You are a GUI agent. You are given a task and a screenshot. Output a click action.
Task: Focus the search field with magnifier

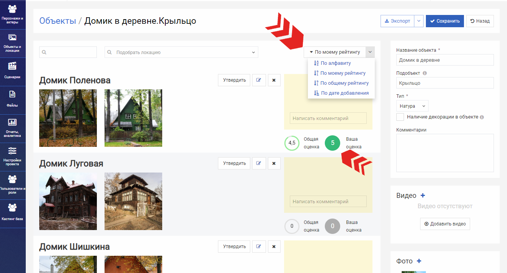pyautogui.click(x=68, y=53)
